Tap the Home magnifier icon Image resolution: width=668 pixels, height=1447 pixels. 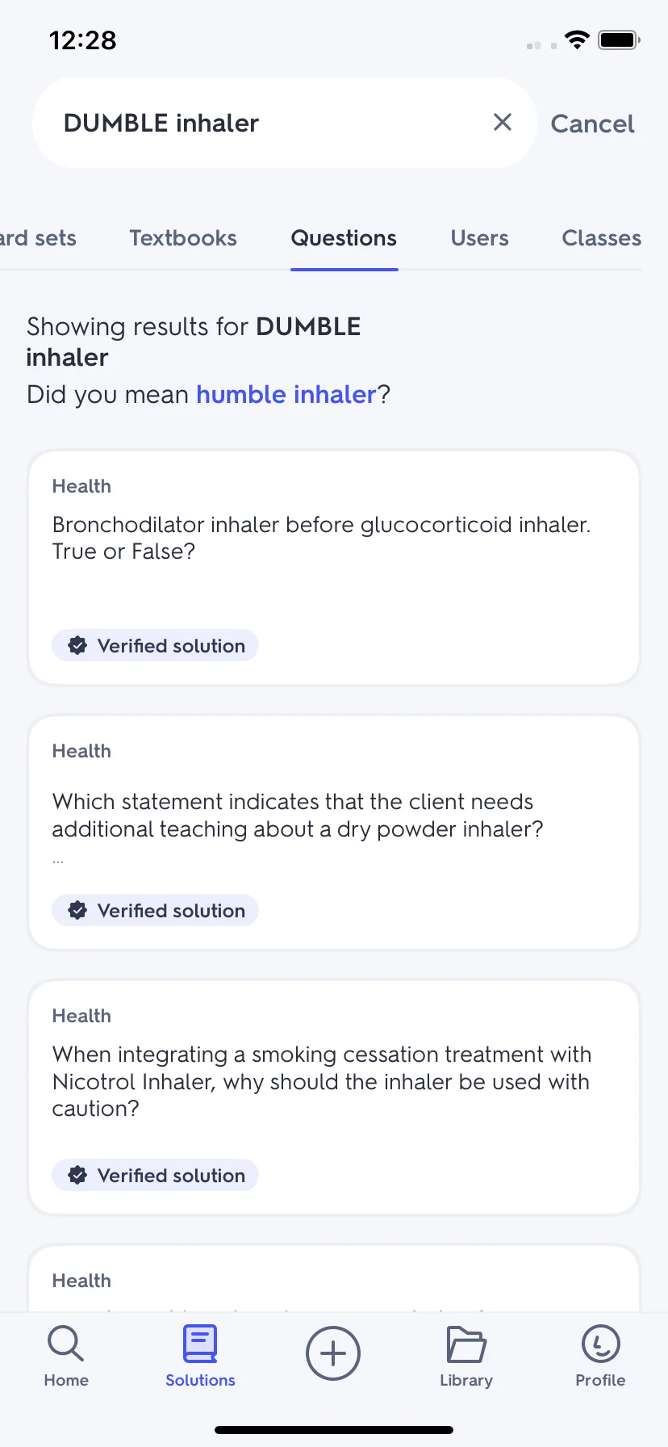[x=66, y=1344]
